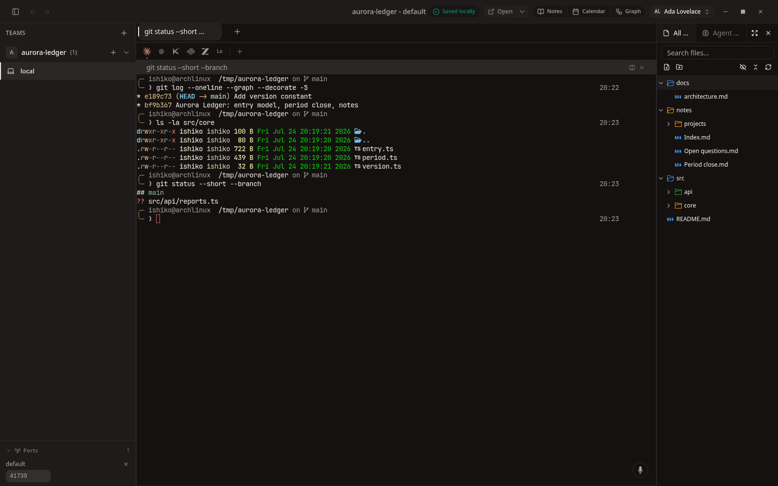Create a new folder
Image resolution: width=778 pixels, height=486 pixels.
(679, 67)
